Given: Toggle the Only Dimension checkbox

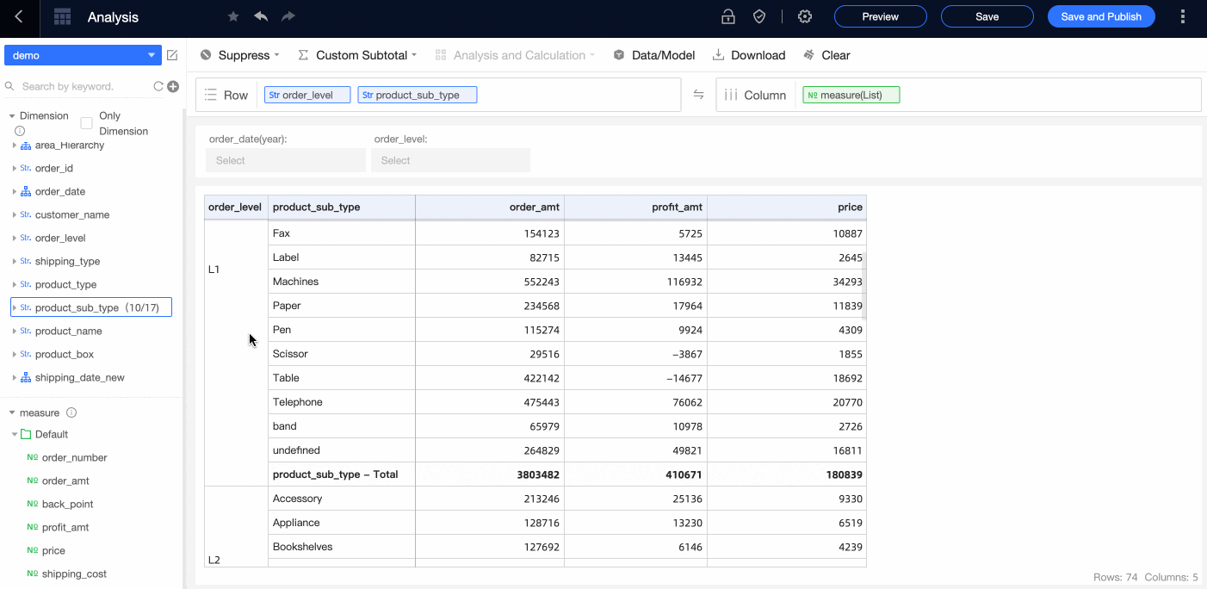Looking at the screenshot, I should [86, 123].
